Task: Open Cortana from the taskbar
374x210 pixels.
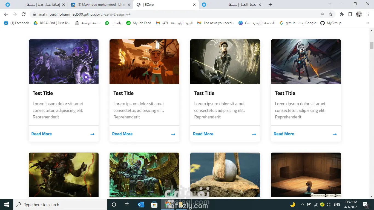Action: click(x=114, y=205)
